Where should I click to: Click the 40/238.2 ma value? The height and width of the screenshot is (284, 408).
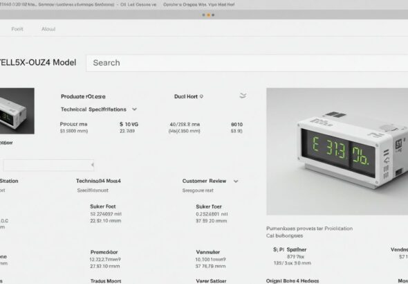point(185,124)
